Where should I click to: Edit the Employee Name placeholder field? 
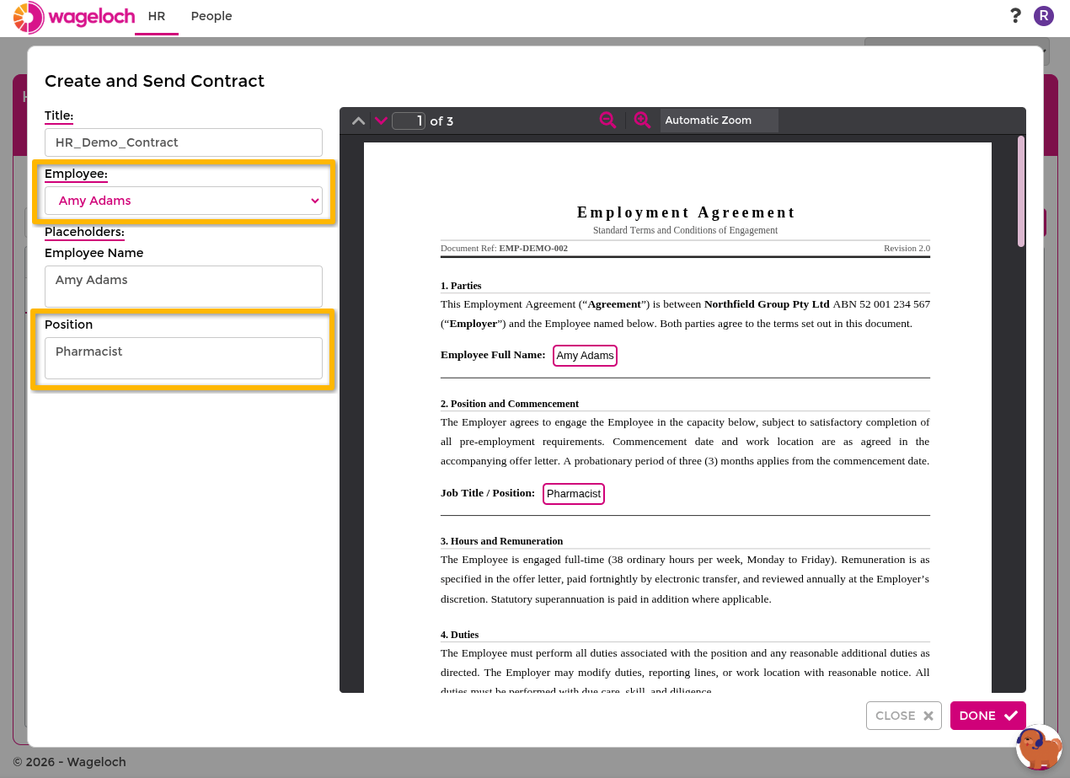click(x=184, y=287)
